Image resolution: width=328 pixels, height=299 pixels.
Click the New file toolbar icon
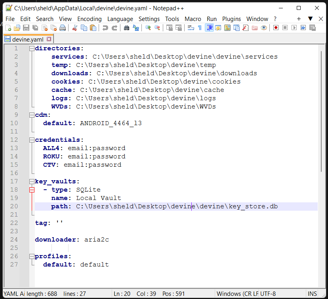click(8, 28)
